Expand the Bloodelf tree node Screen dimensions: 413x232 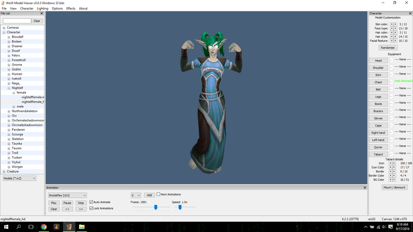click(9, 37)
